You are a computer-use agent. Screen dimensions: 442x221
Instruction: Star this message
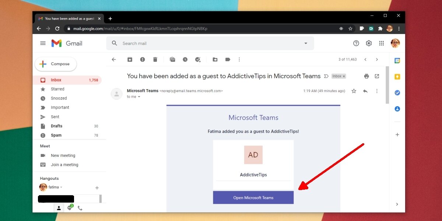(354, 91)
